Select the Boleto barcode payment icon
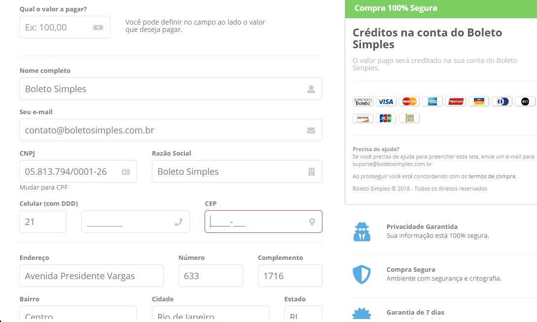Image resolution: width=537 pixels, height=322 pixels. coord(362,101)
